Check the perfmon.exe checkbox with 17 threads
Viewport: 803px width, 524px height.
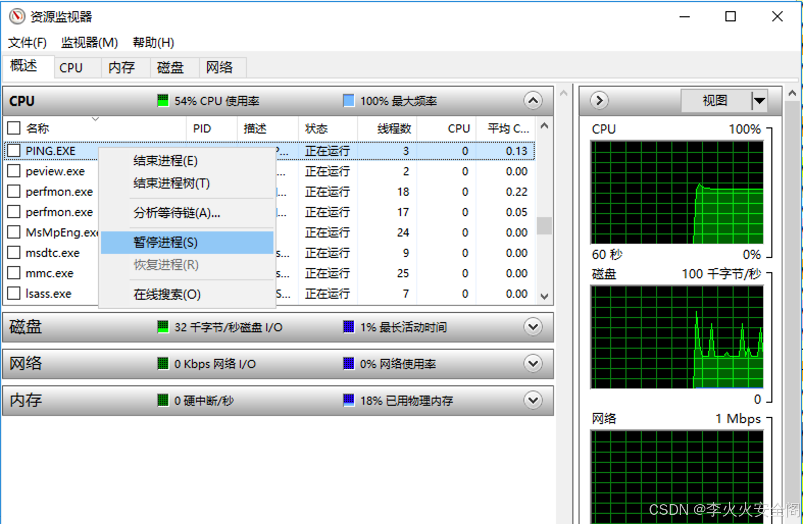pyautogui.click(x=14, y=212)
